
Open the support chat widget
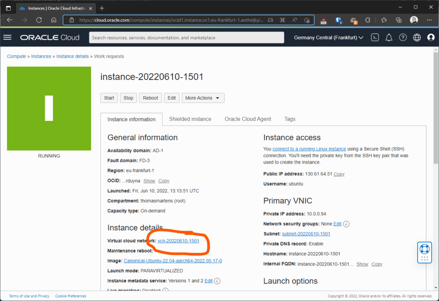click(x=424, y=252)
